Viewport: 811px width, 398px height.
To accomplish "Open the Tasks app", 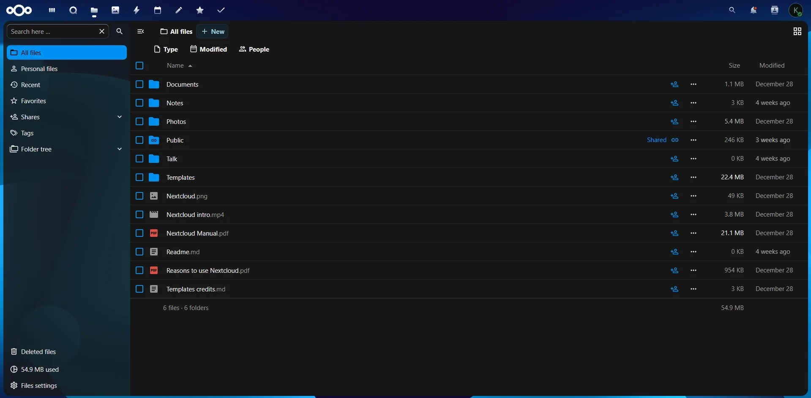I will pyautogui.click(x=221, y=10).
